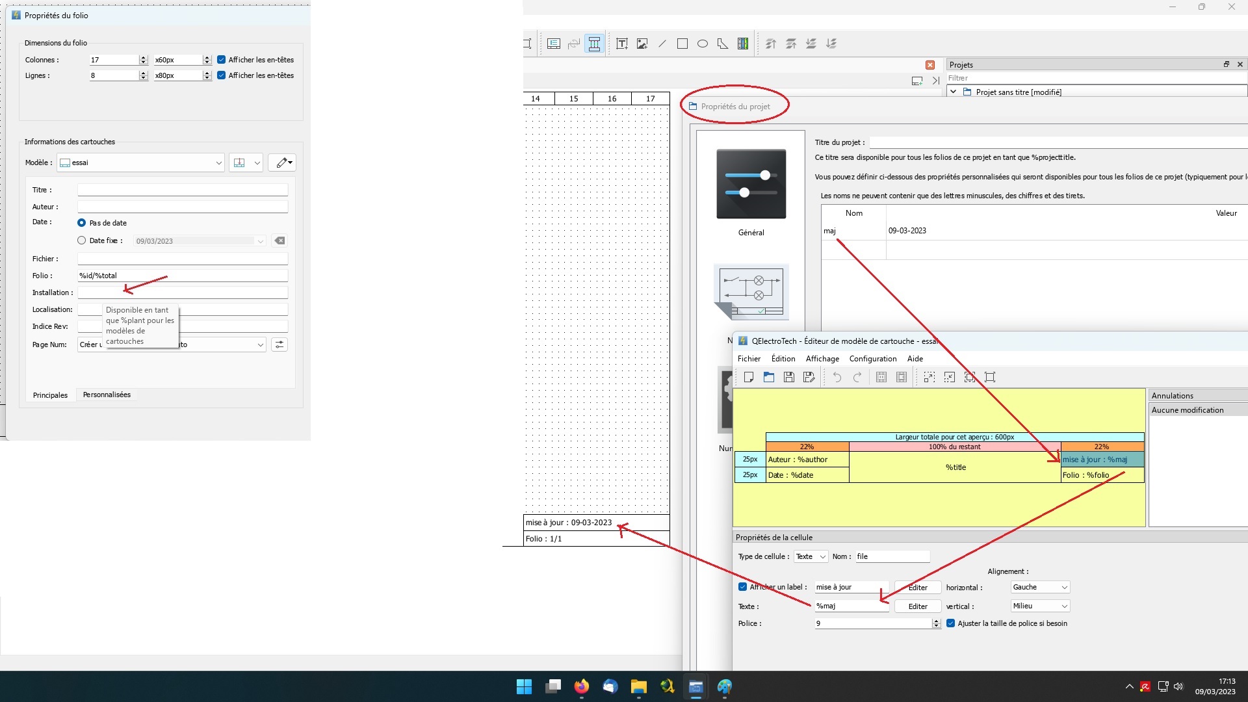Open the Modèle essai dropdown

[x=140, y=162]
